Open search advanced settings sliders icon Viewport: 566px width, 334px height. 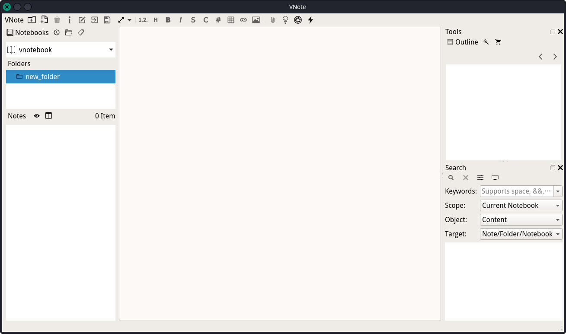[x=480, y=178]
